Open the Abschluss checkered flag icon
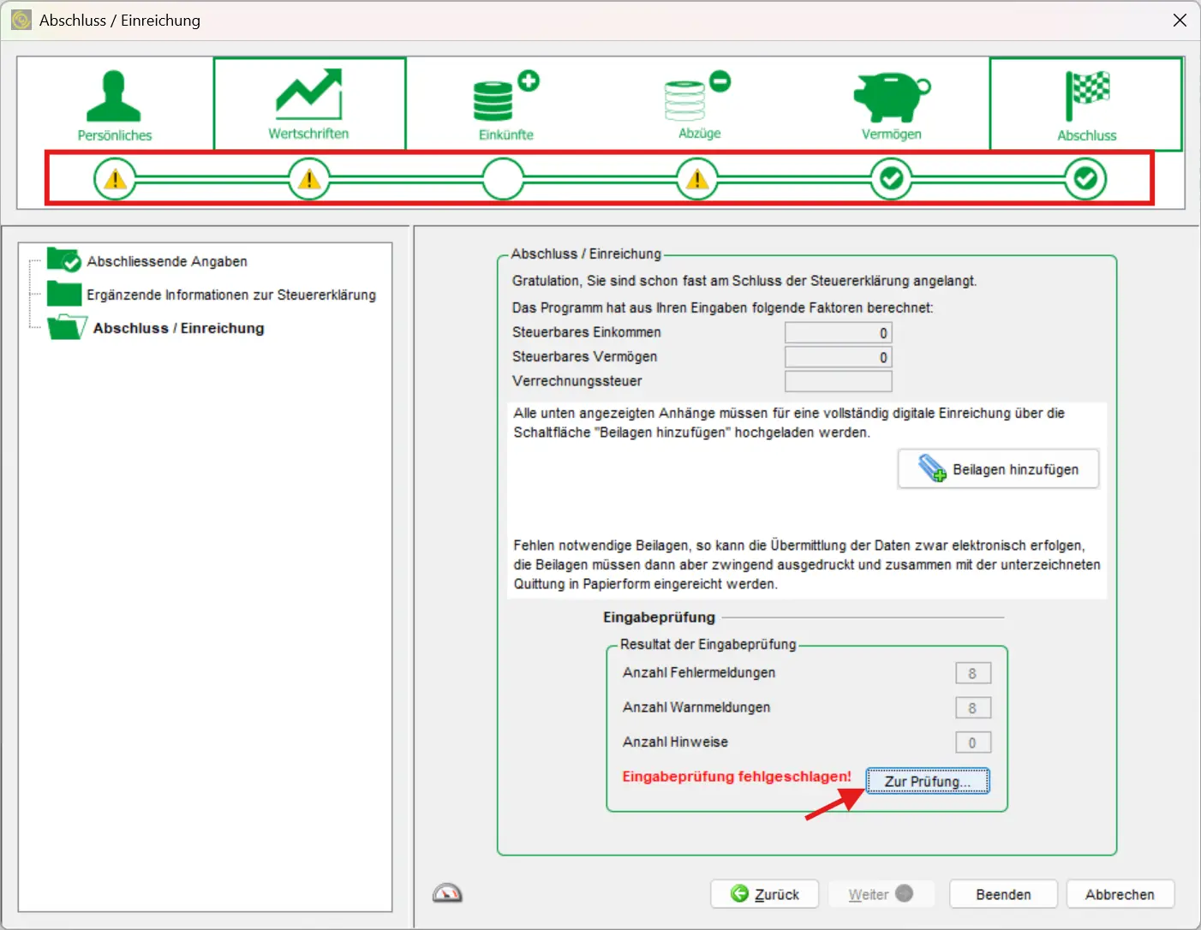 point(1086,94)
